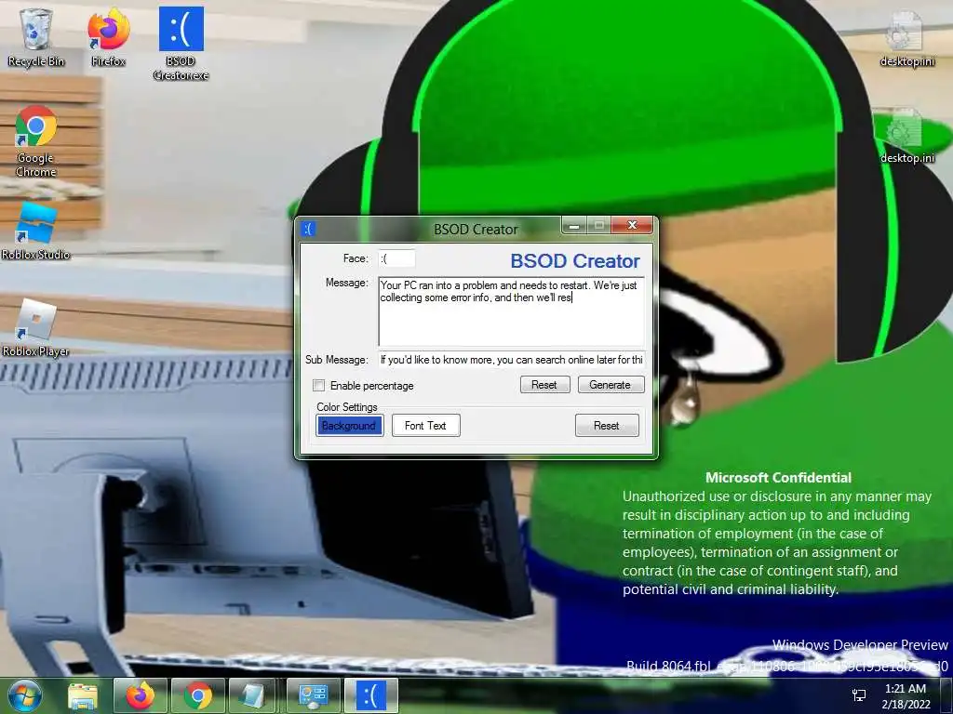Screen dimensions: 953x714
Task: Select the Firefox desktop shortcut
Action: click(x=108, y=36)
